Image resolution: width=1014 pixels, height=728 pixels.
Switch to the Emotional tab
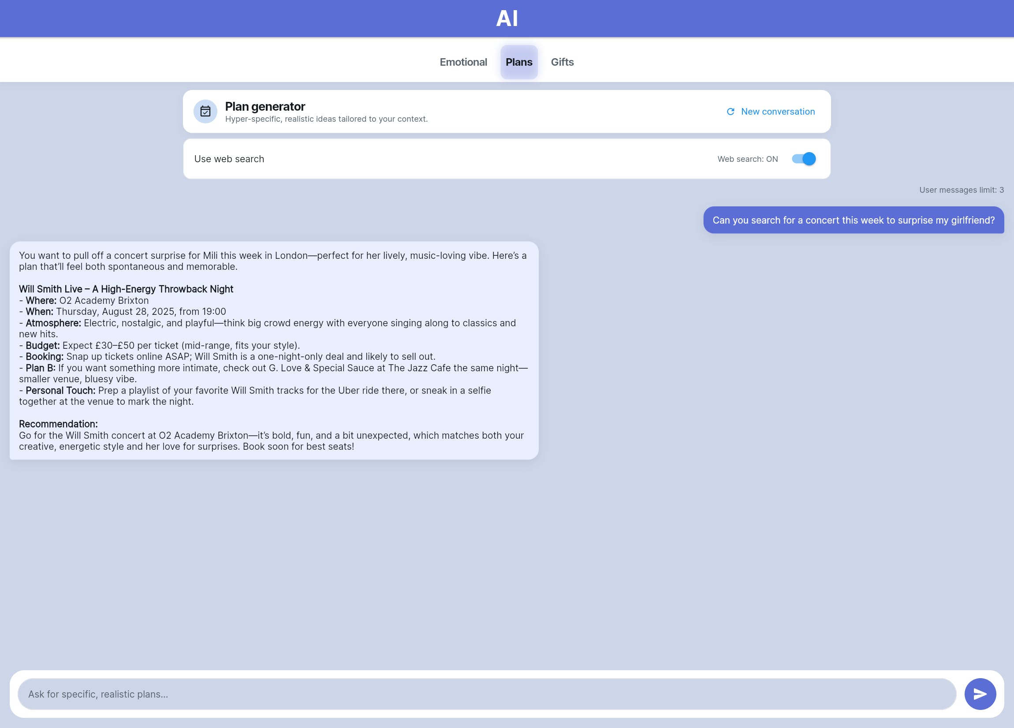coord(463,62)
